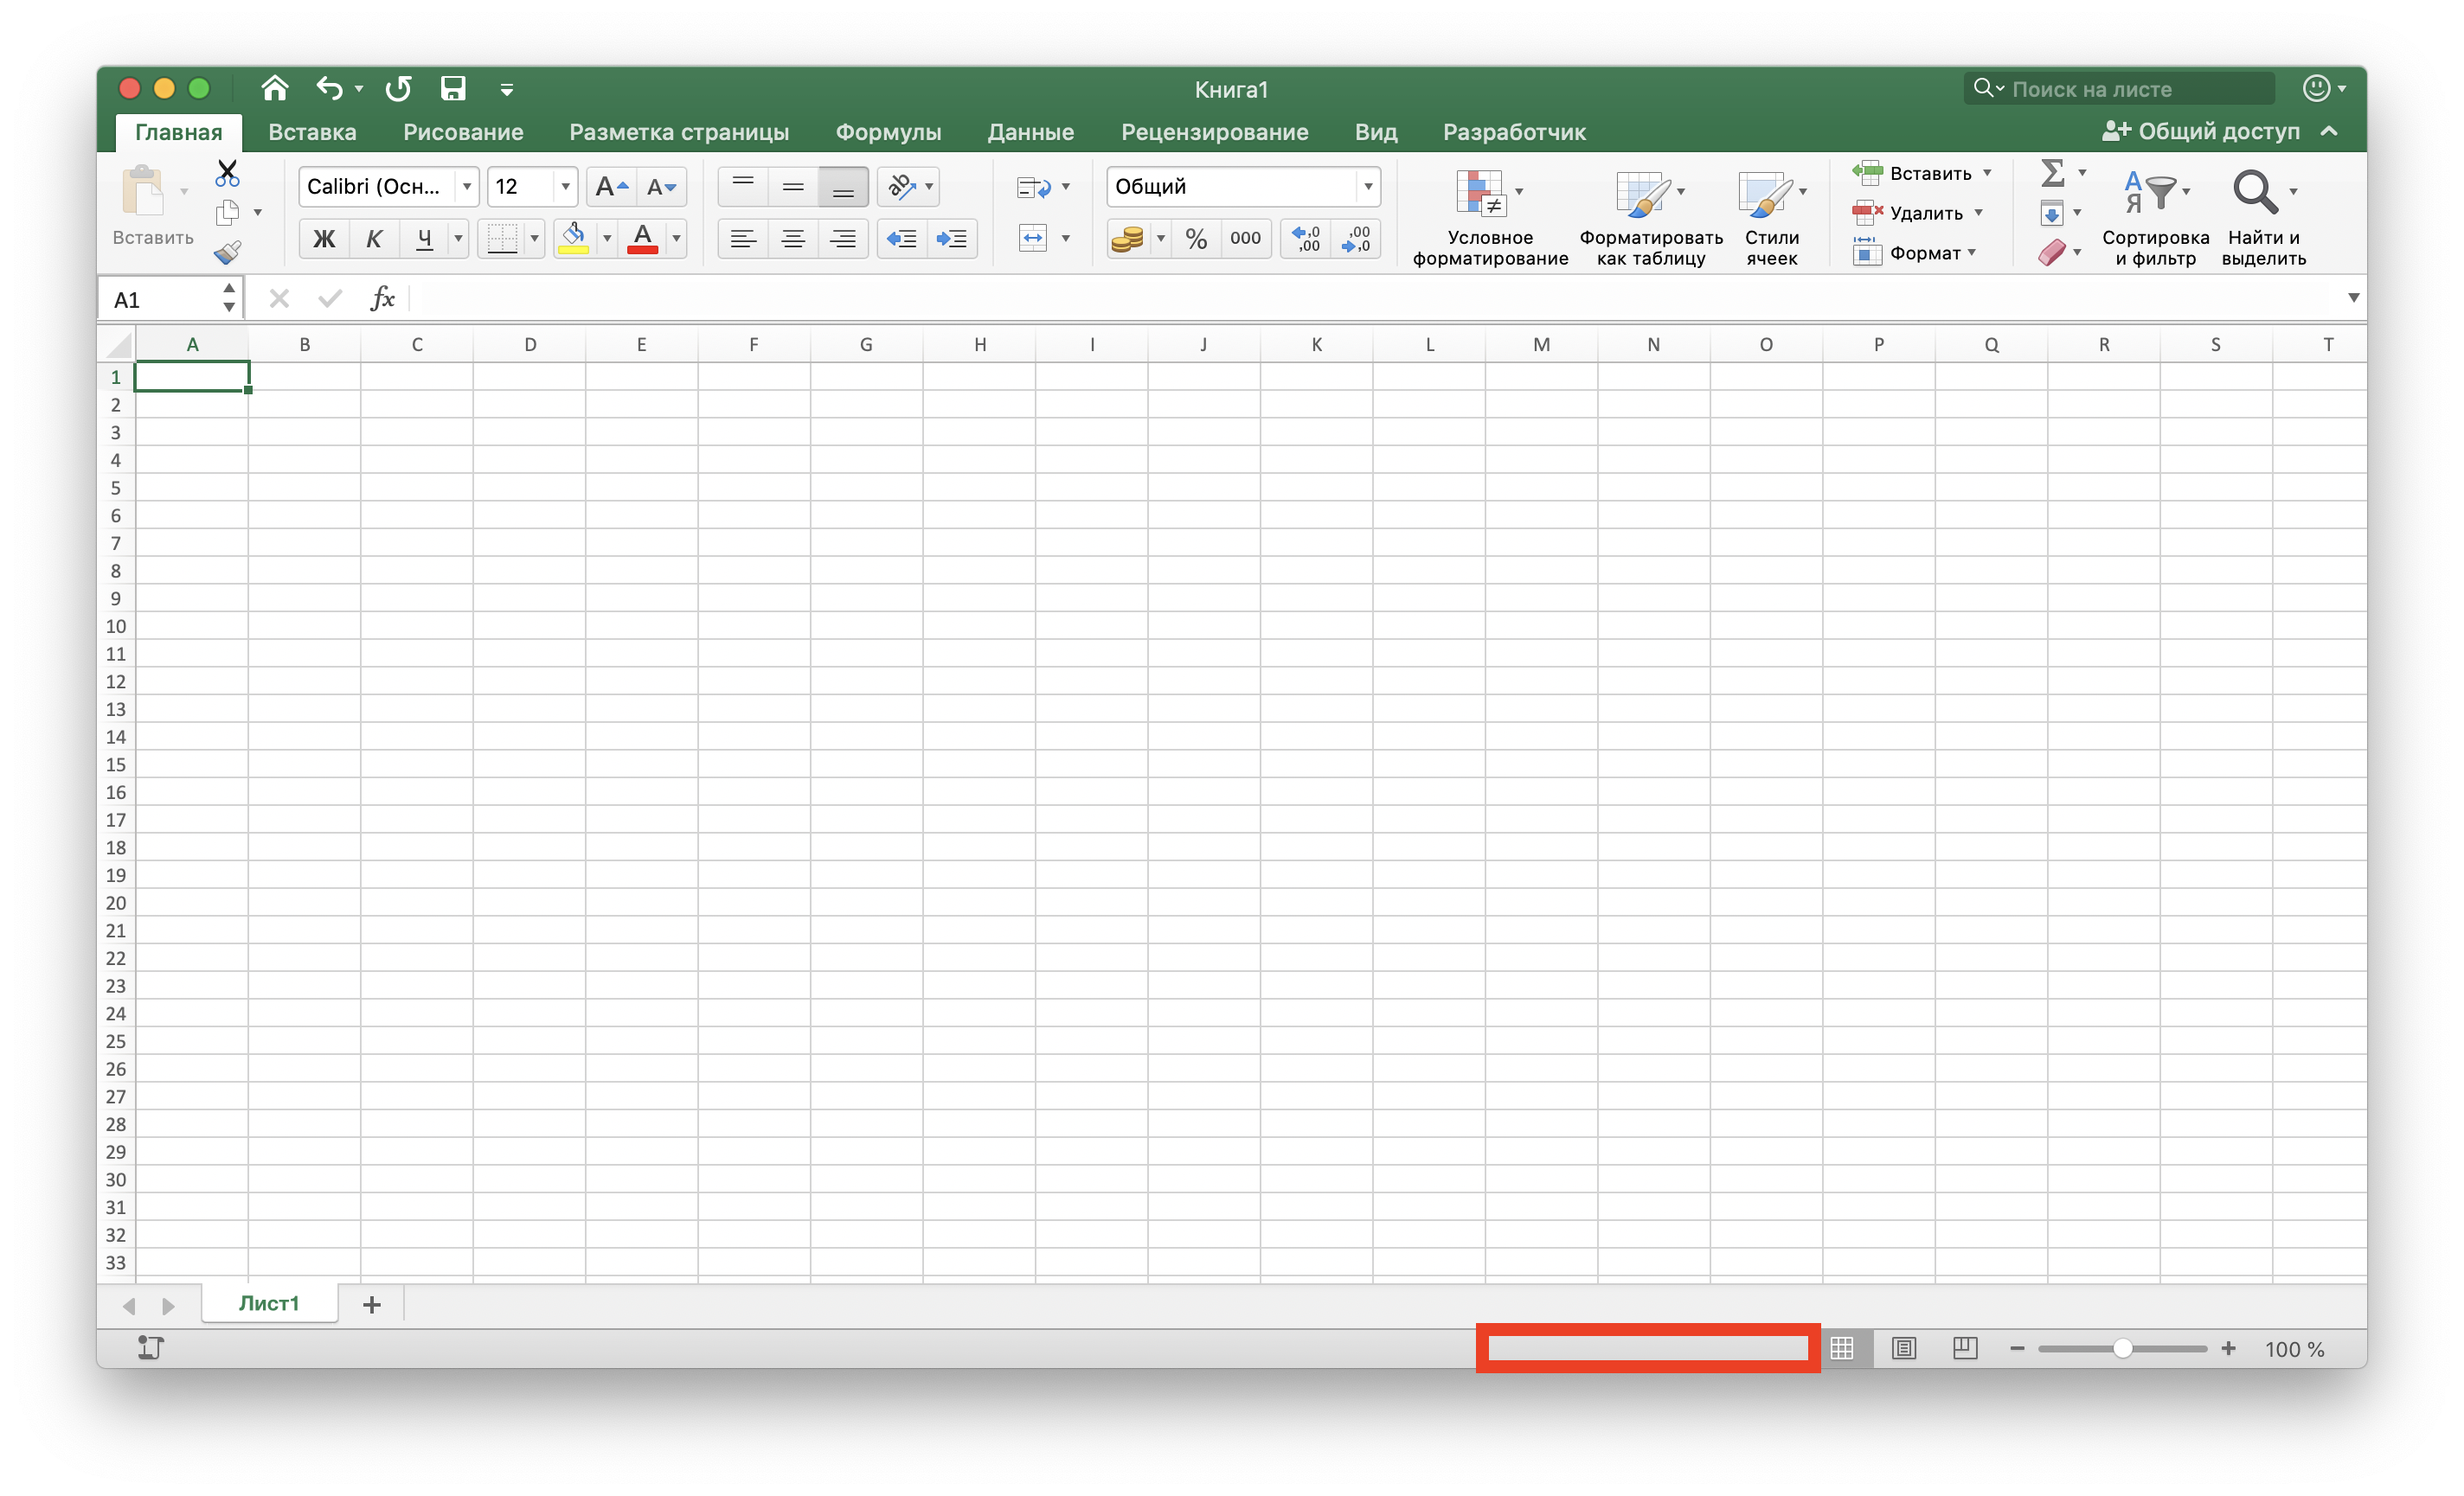Apply thousands separator 000 format

[1246, 239]
